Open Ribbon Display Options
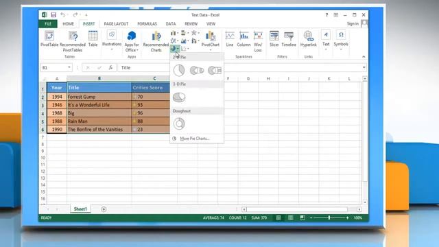This screenshot has height=247, width=439. pyautogui.click(x=335, y=15)
